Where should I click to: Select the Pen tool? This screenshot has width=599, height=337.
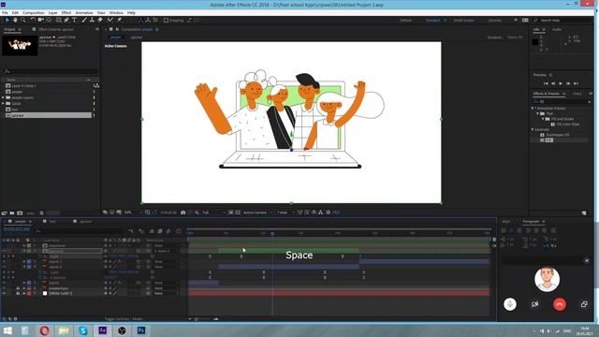click(66, 20)
